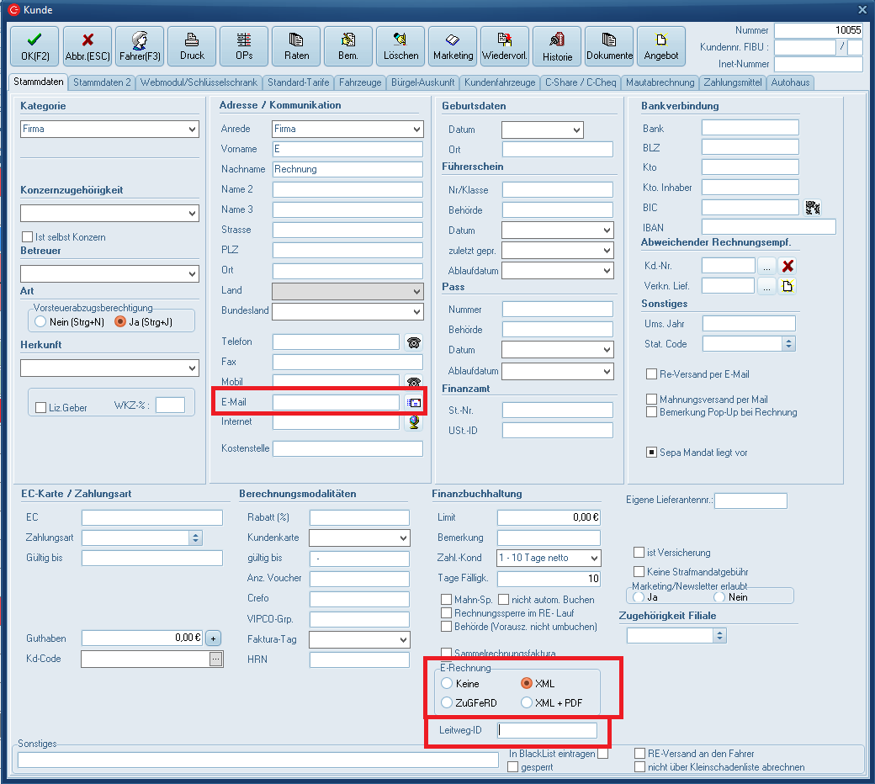875x784 pixels.
Task: Click into the Leitweg-ID input field
Action: click(x=547, y=730)
